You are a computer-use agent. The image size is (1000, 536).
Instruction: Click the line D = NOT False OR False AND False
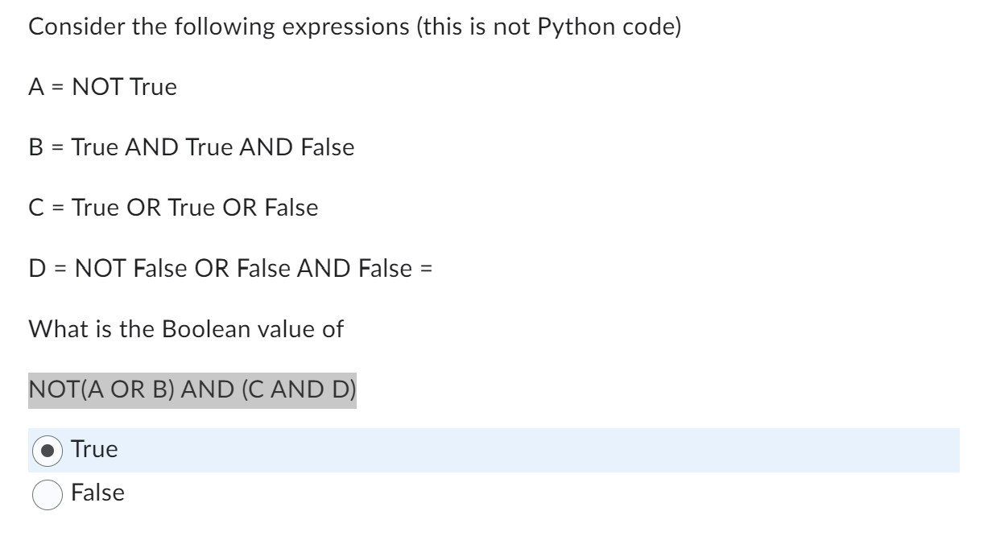221,268
